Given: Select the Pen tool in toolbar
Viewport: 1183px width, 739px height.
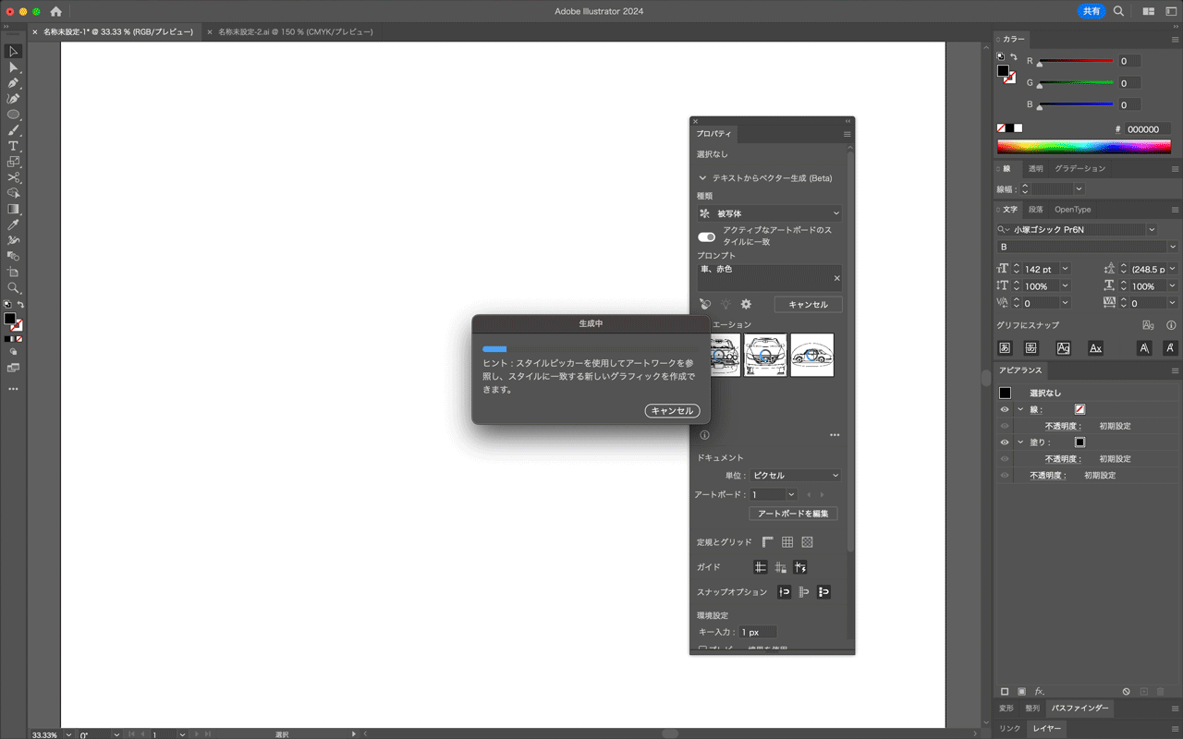Looking at the screenshot, I should (13, 83).
